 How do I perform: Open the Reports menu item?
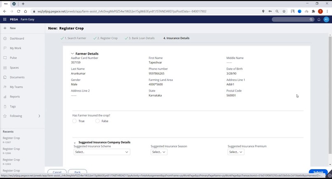(x=15, y=96)
